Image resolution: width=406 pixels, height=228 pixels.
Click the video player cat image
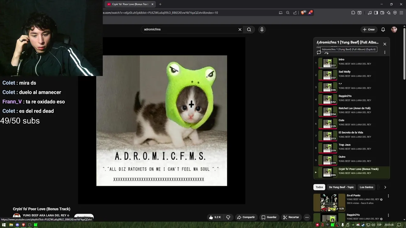tap(162, 120)
